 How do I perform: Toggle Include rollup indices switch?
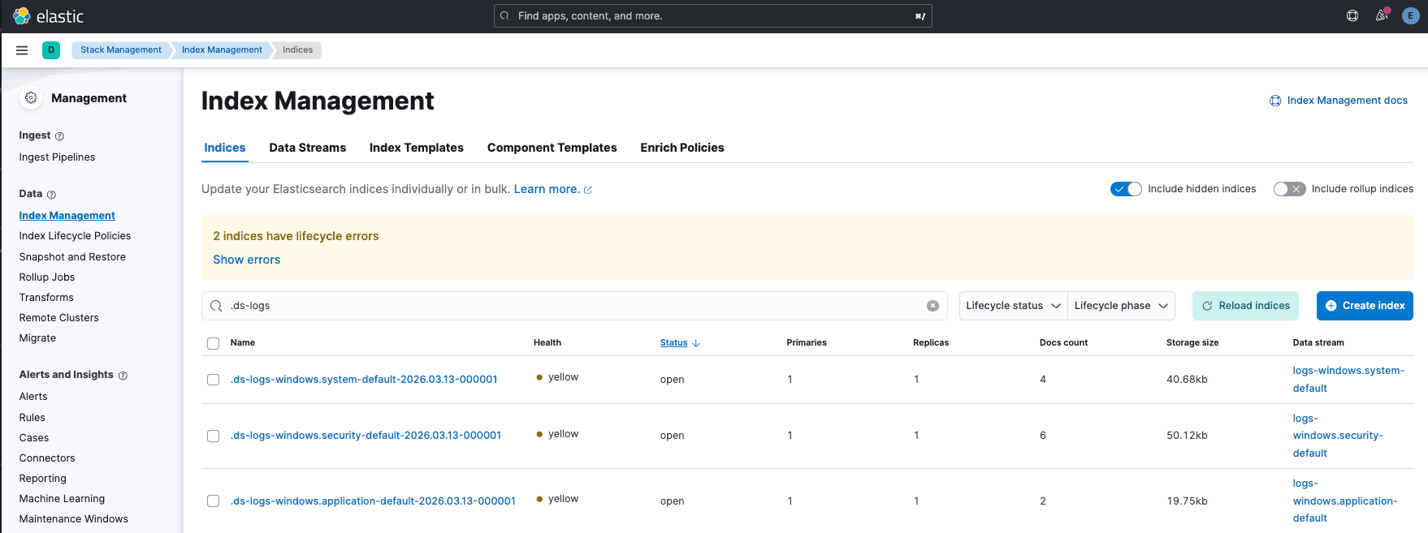pyautogui.click(x=1289, y=189)
